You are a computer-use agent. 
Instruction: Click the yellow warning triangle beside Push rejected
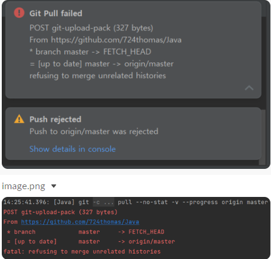tap(19, 119)
